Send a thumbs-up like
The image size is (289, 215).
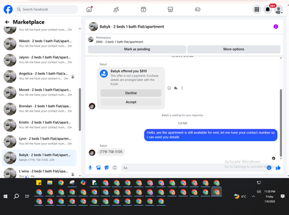click(278, 168)
